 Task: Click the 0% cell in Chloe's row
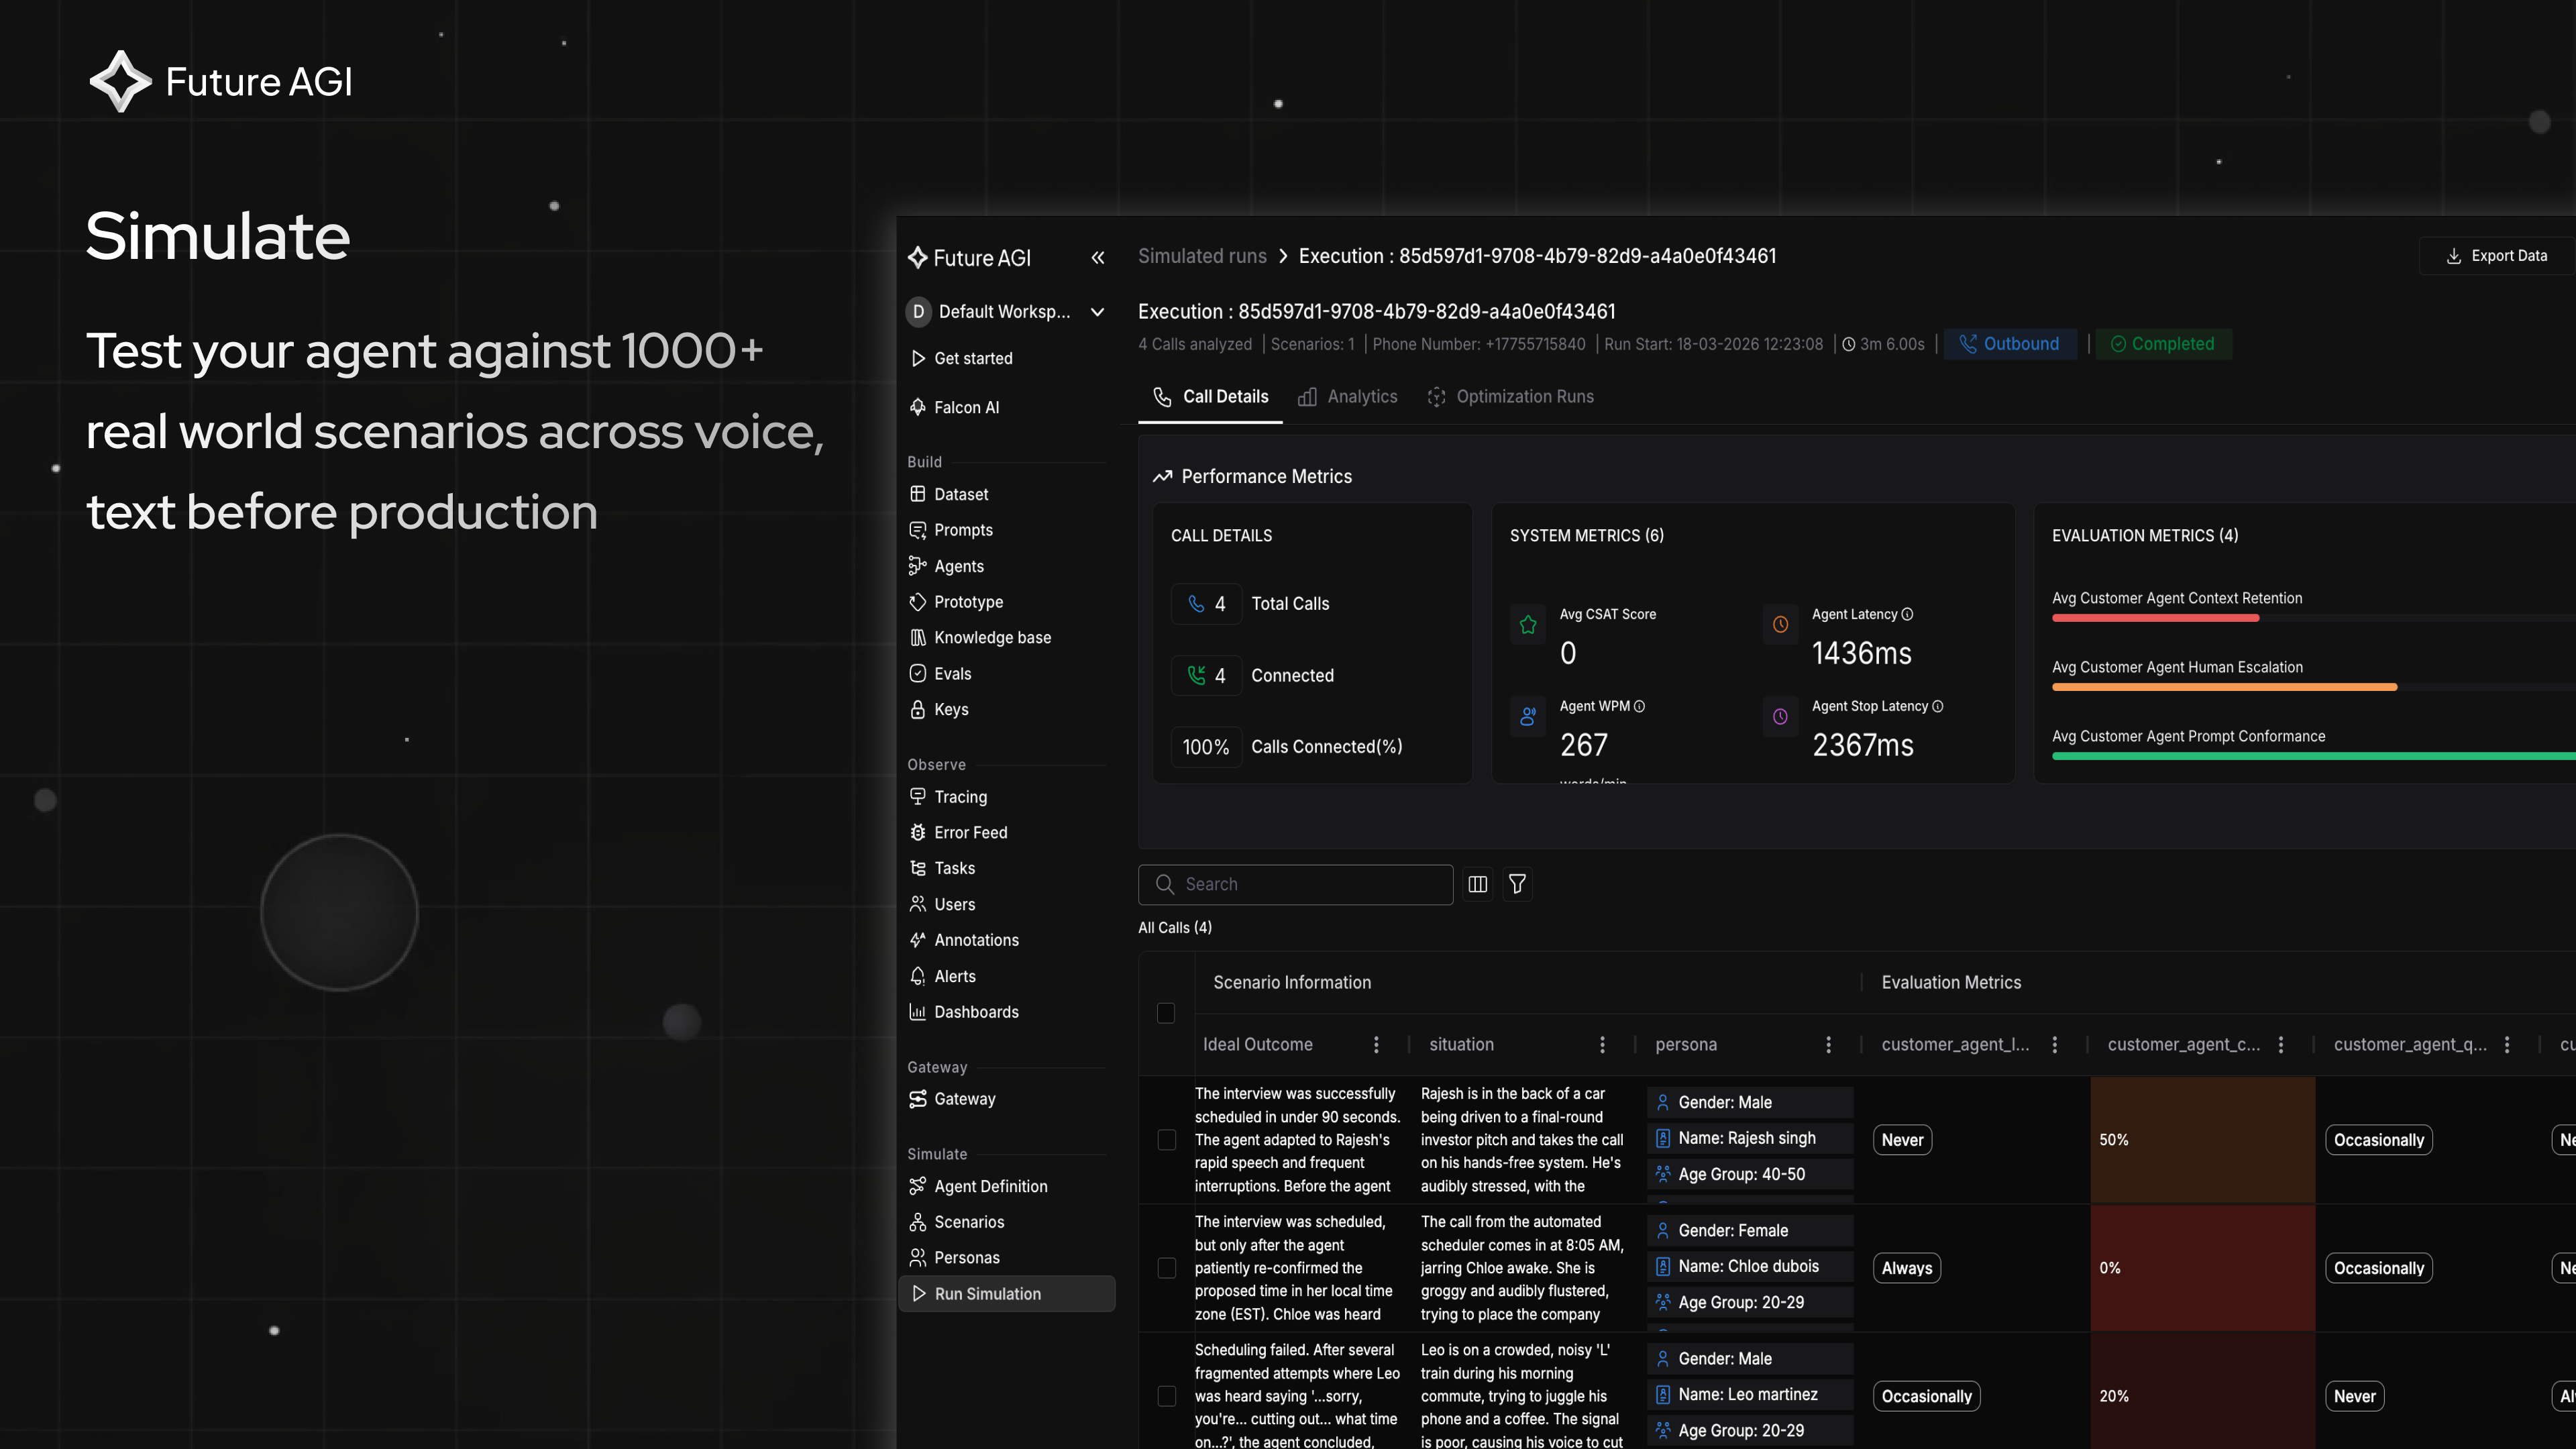tap(2202, 1268)
